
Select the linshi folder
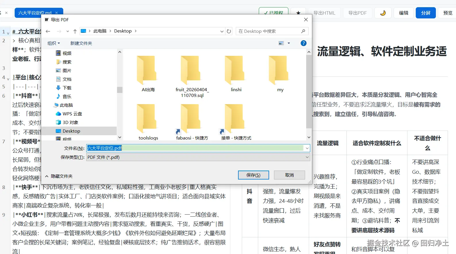pyautogui.click(x=236, y=74)
